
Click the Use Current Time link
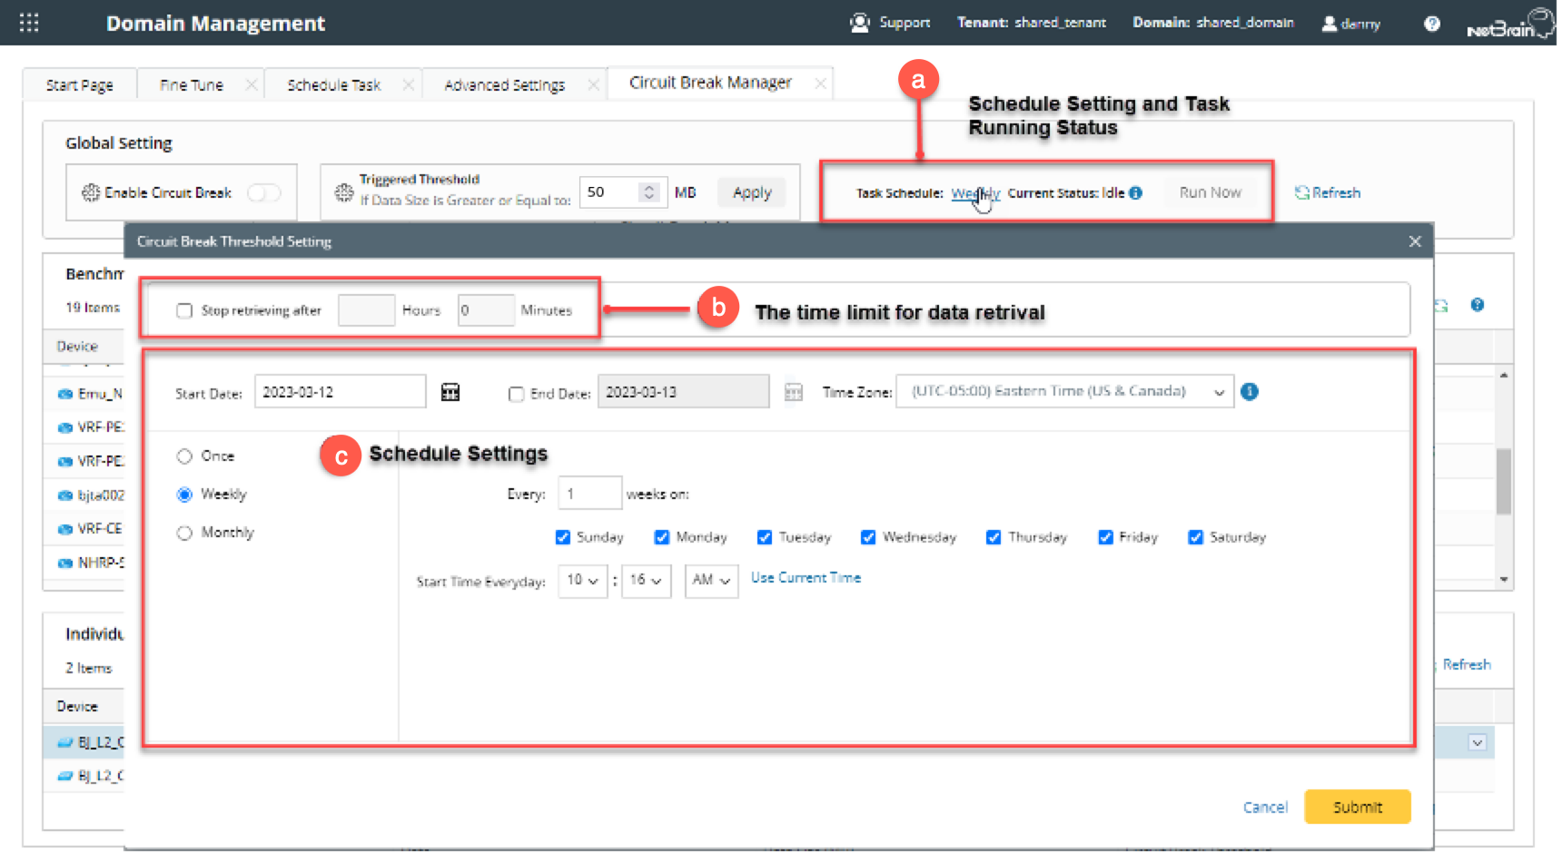[806, 578]
